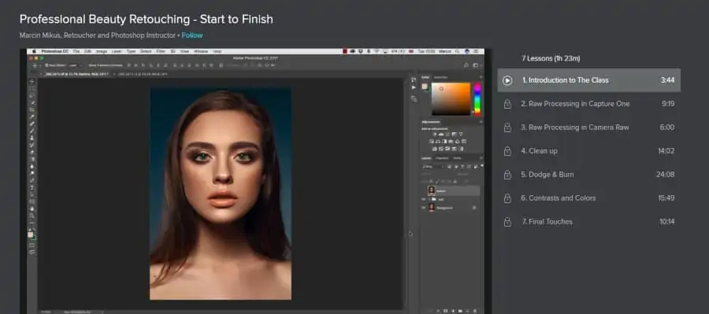Open lesson 4 Clean up

(x=588, y=151)
